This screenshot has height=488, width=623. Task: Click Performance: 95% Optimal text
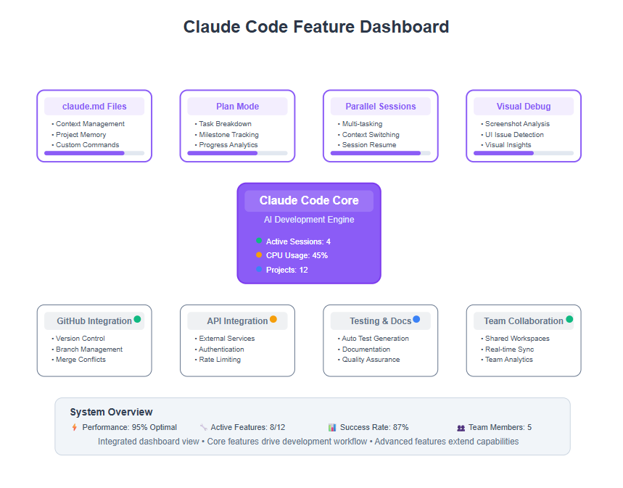[130, 428]
